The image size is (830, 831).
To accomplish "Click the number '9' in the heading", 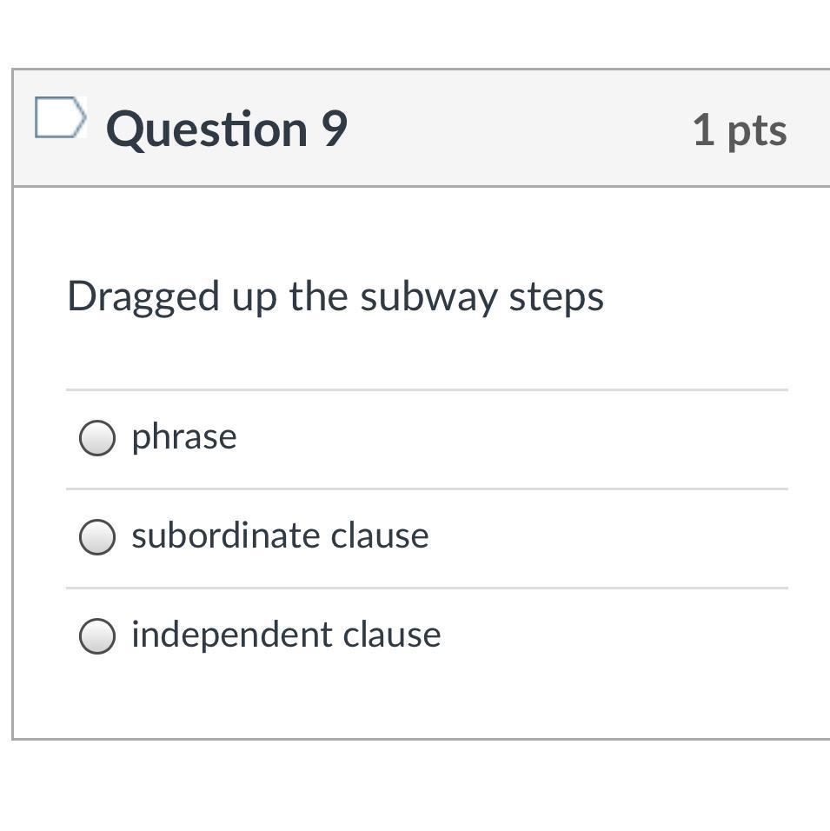I will point(335,129).
